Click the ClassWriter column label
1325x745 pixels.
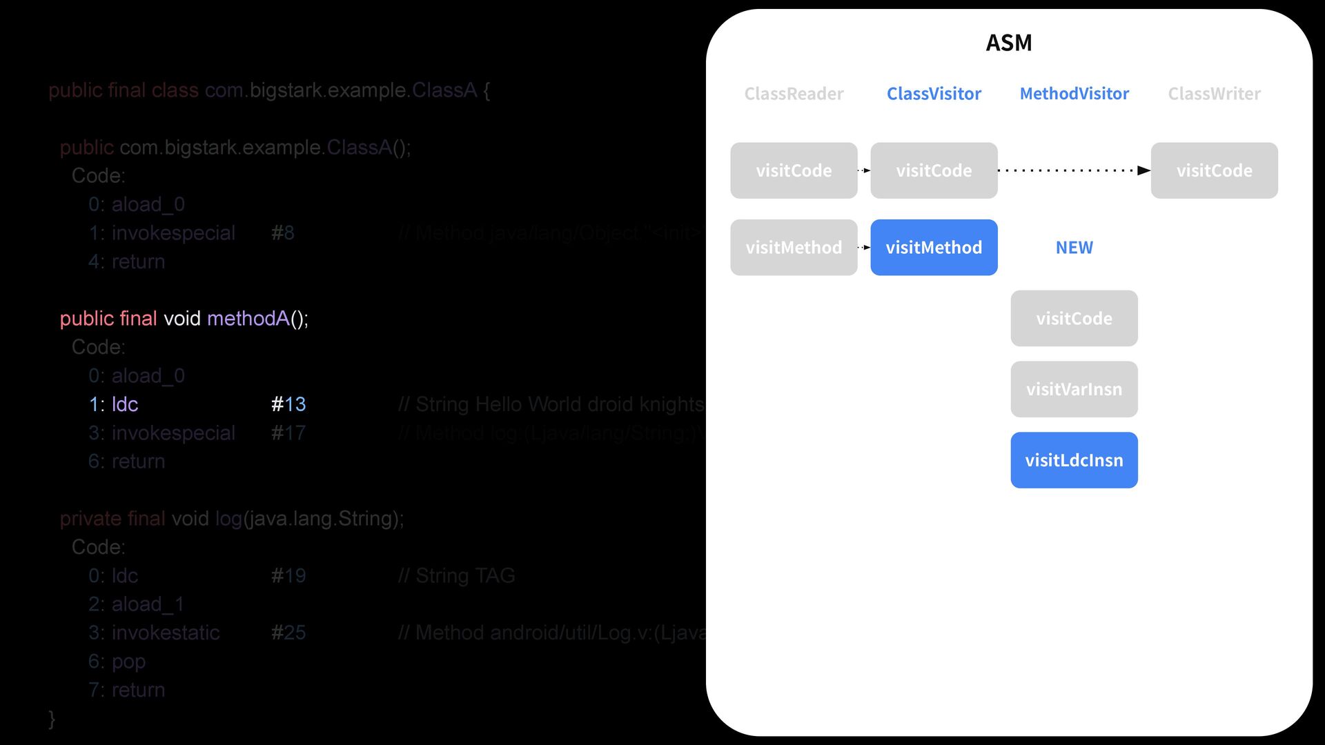pyautogui.click(x=1214, y=94)
